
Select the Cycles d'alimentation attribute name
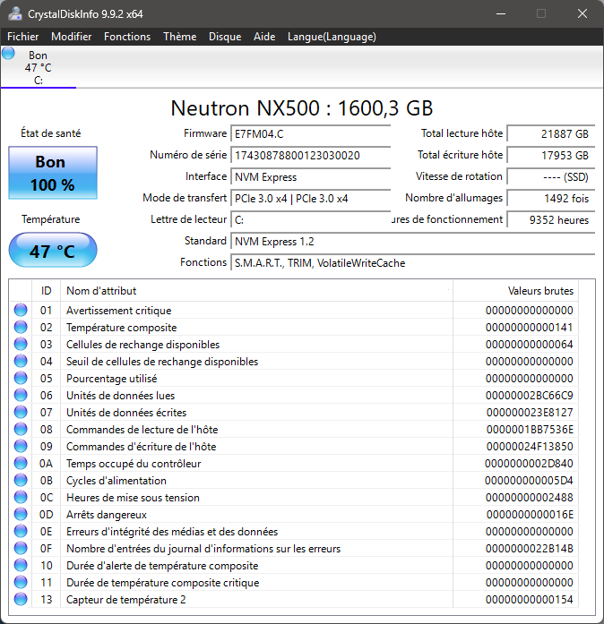click(116, 481)
